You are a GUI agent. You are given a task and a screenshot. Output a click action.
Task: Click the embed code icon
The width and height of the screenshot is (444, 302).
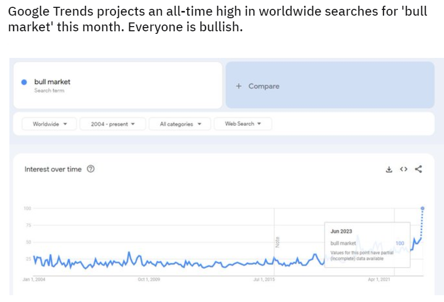click(x=403, y=169)
